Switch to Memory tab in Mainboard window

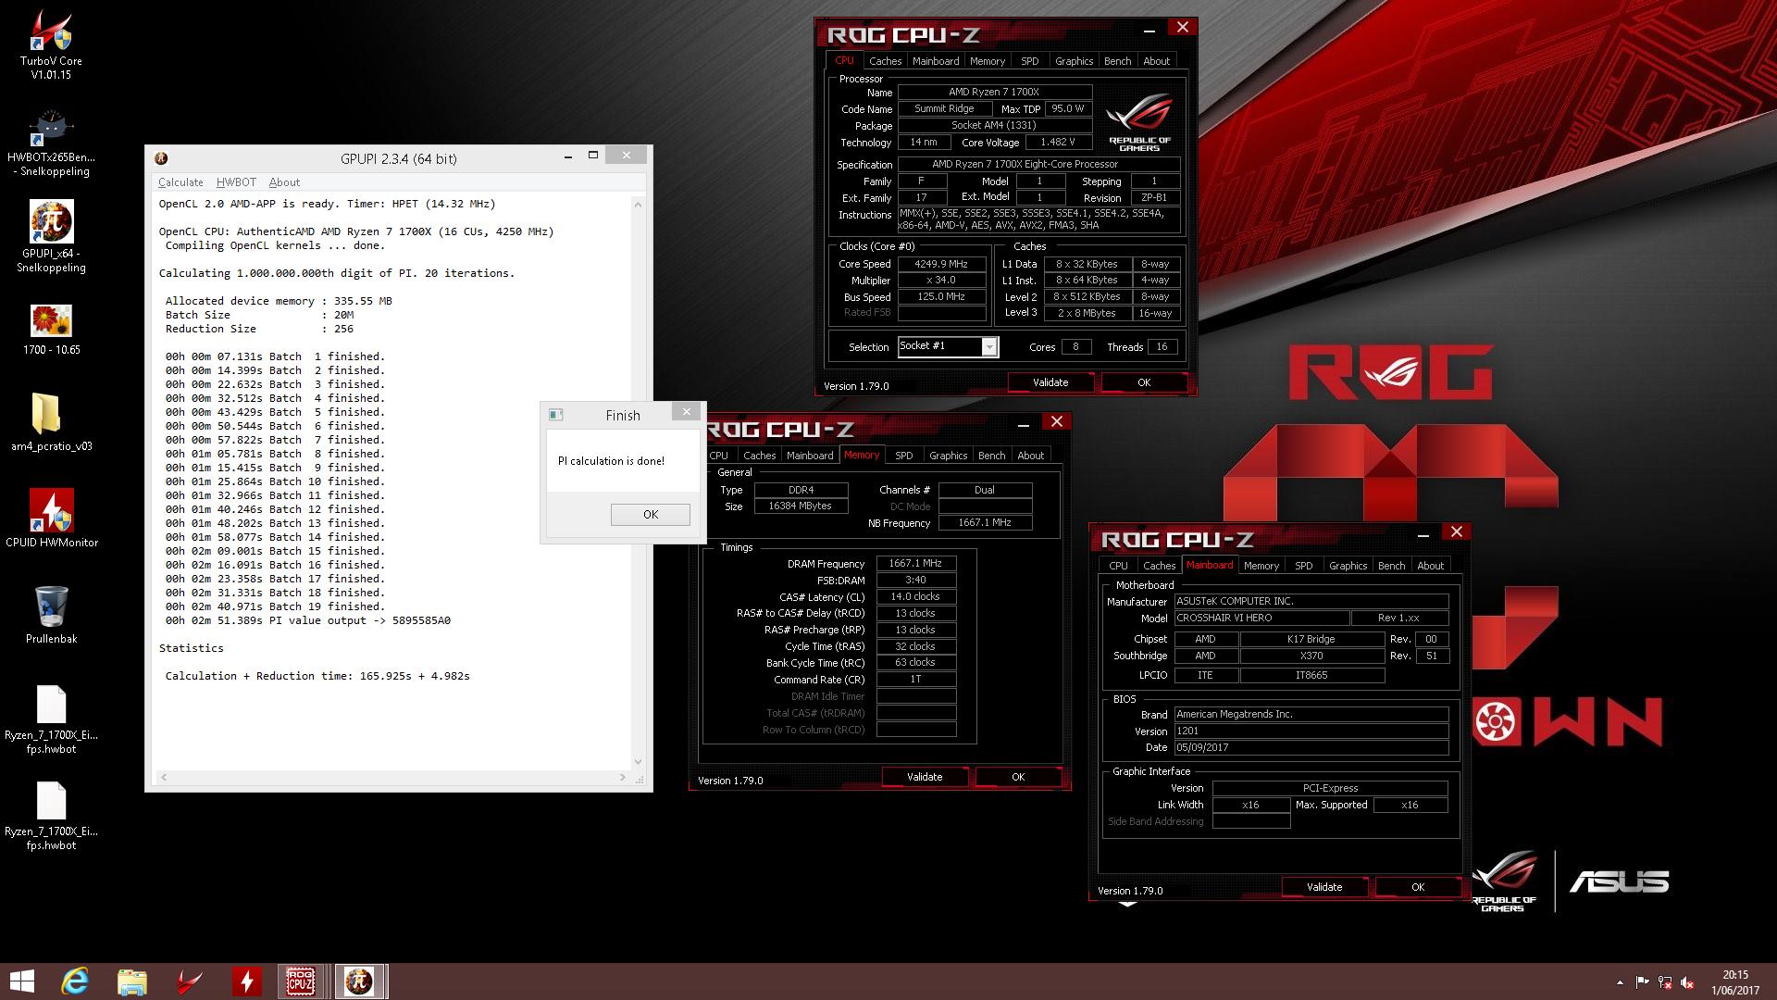point(1261,566)
